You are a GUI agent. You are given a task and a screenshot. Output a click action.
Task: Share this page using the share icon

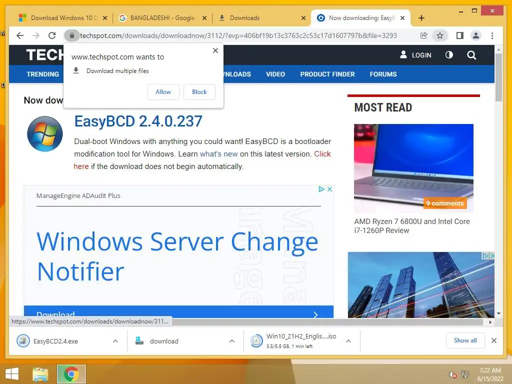click(x=423, y=35)
